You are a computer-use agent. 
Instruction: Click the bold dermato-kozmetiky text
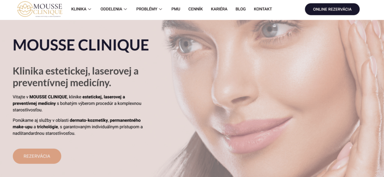click(x=89, y=120)
